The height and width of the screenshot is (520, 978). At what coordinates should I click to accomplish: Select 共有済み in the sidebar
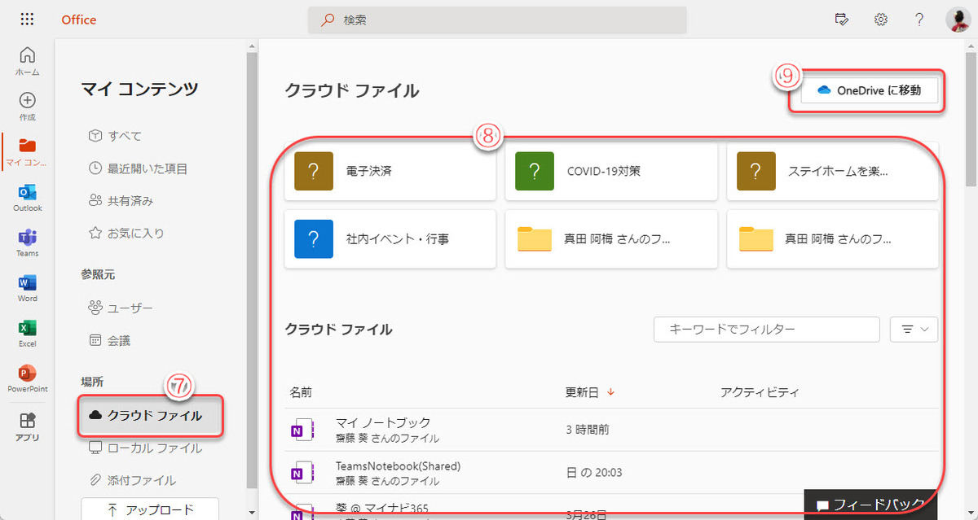(x=121, y=200)
